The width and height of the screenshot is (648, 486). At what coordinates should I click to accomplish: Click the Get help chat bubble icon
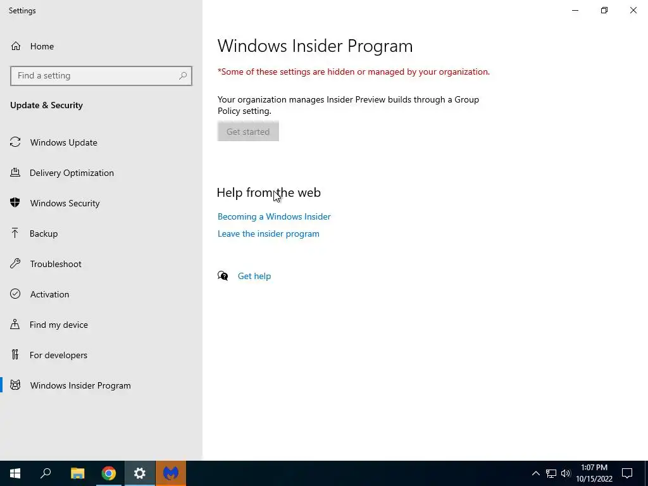223,276
